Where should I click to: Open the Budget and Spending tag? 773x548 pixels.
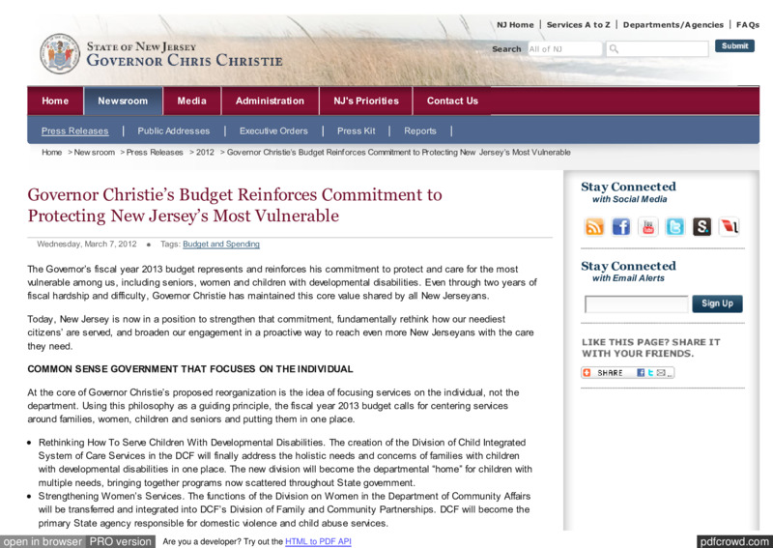point(221,244)
